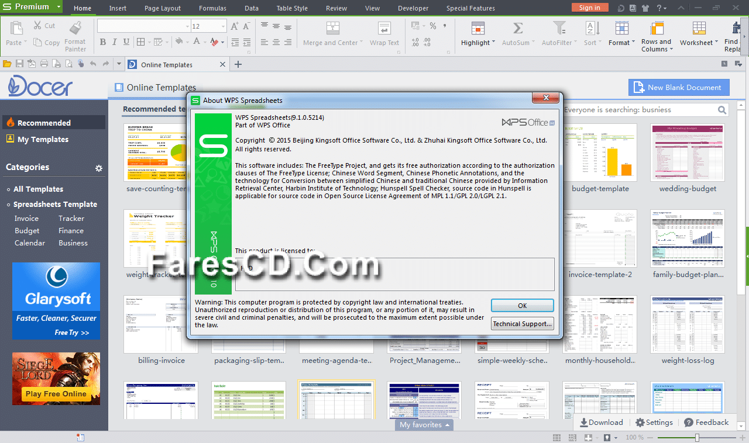749x443 pixels.
Task: Click the Undo arrow icon
Action: point(93,64)
